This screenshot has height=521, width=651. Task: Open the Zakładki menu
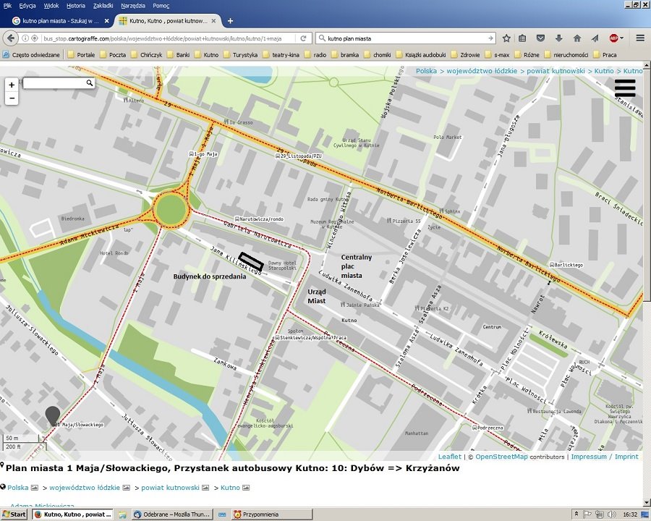[103, 5]
